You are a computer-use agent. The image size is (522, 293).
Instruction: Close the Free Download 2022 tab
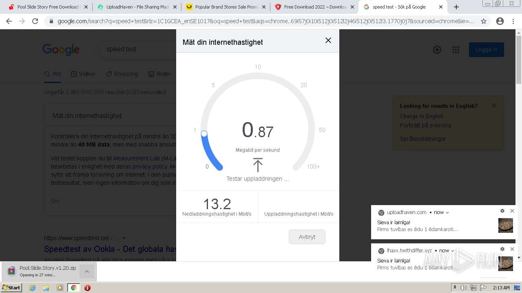tap(352, 7)
